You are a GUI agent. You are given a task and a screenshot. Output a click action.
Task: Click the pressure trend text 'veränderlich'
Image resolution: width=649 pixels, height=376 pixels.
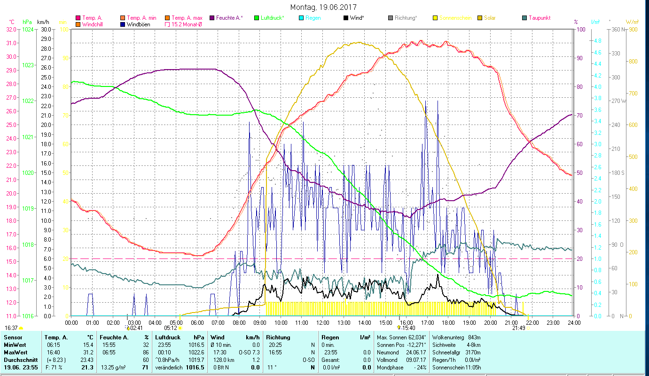pos(169,367)
